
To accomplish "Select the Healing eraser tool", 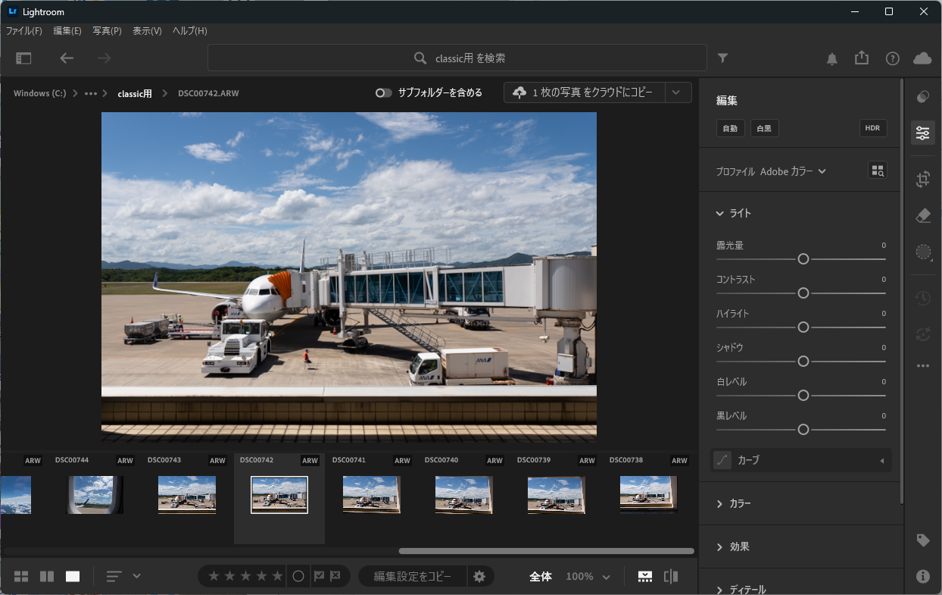I will pos(922,216).
